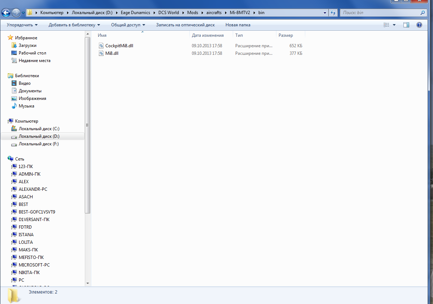Open the Общий доступ menu
The image size is (433, 304).
pyautogui.click(x=128, y=25)
